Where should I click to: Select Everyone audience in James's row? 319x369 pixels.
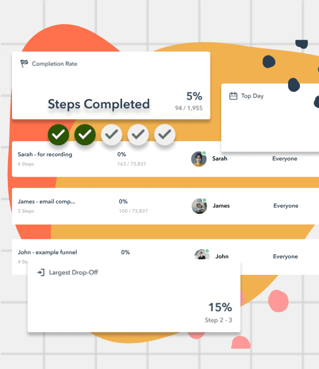(x=286, y=206)
